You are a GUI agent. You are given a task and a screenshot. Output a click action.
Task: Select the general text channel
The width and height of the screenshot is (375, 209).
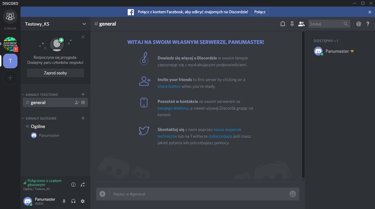(x=55, y=103)
